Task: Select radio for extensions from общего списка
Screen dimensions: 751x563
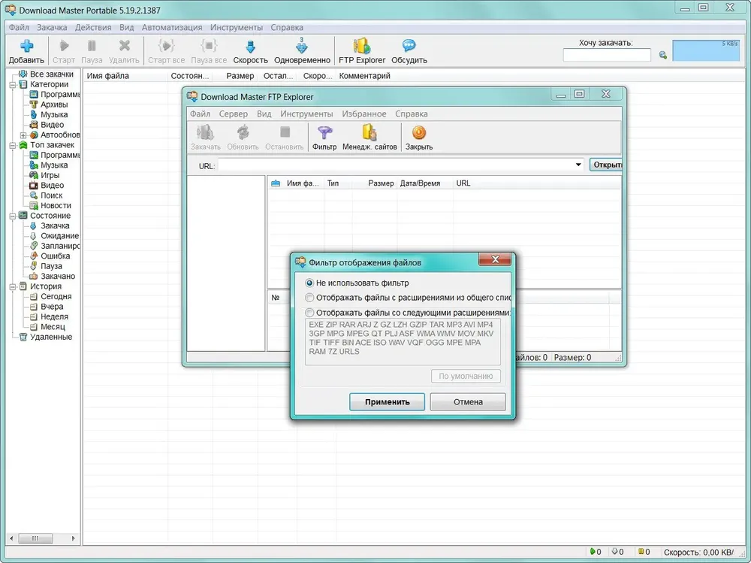Action: point(309,298)
